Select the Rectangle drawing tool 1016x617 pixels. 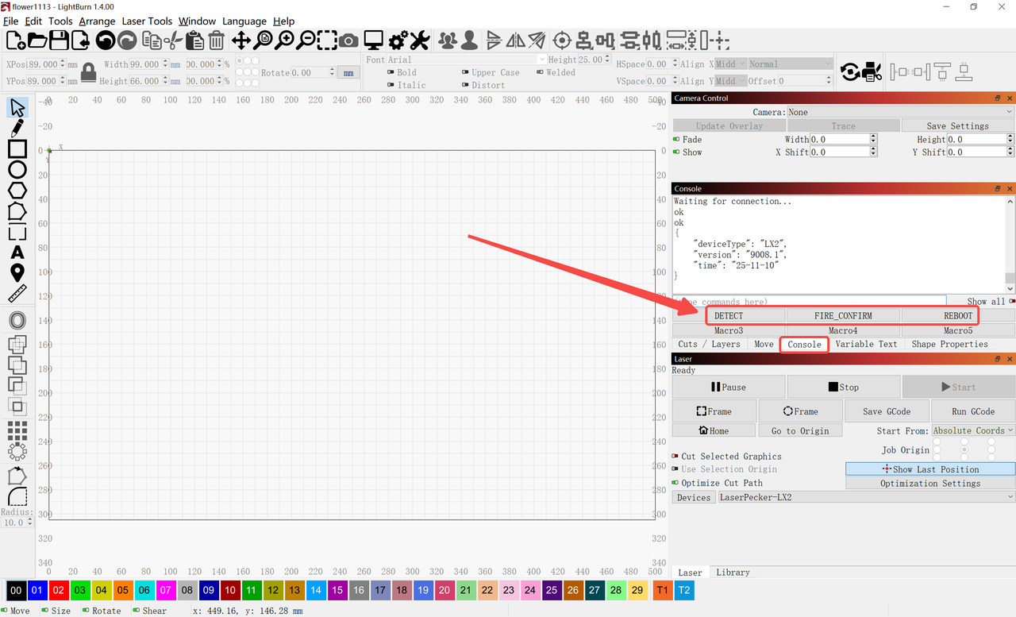pos(17,148)
